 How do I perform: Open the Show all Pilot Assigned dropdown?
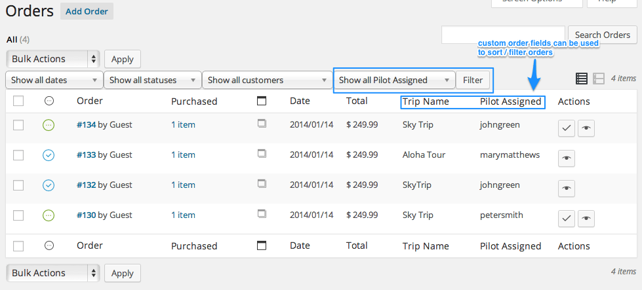pyautogui.click(x=394, y=80)
